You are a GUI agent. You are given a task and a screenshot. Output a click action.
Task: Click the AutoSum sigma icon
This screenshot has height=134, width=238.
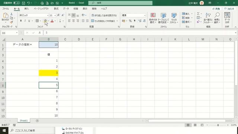198,14
